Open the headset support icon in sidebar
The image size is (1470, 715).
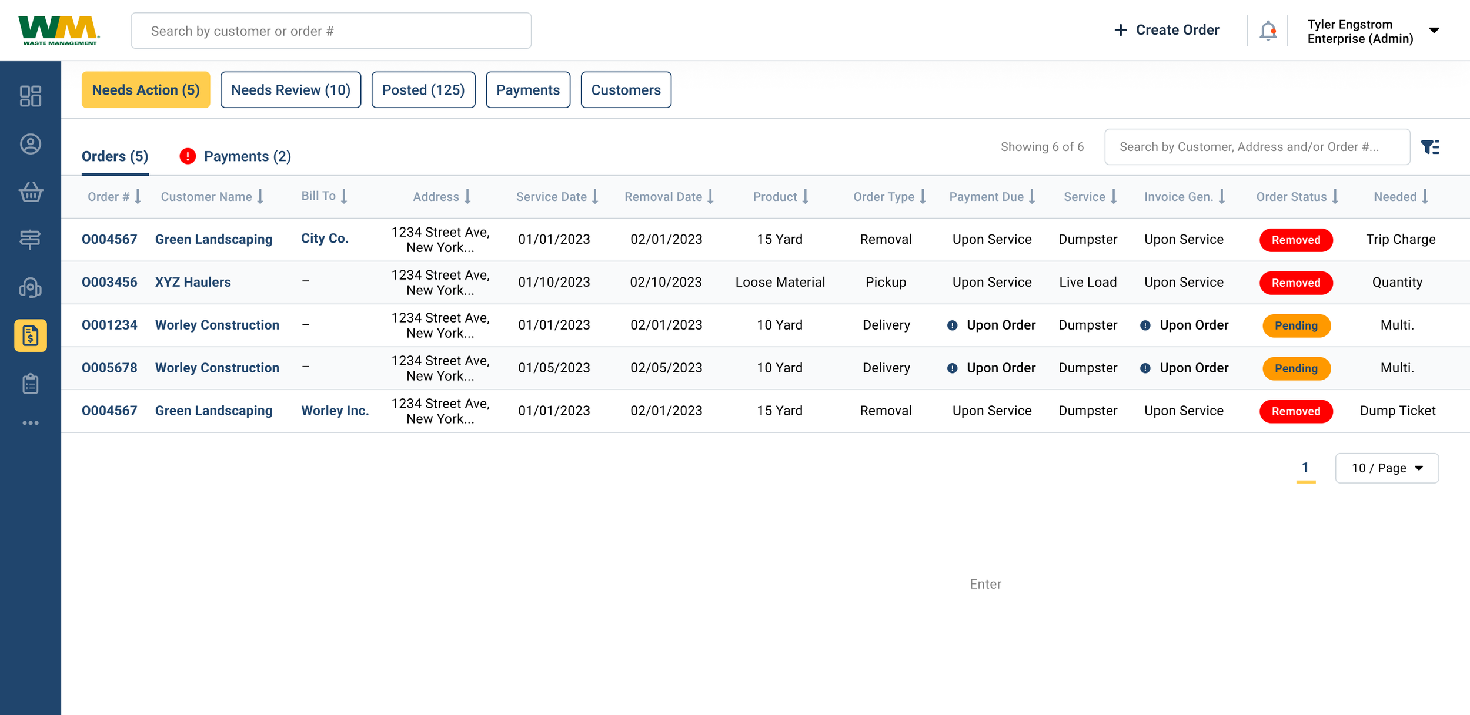coord(30,288)
